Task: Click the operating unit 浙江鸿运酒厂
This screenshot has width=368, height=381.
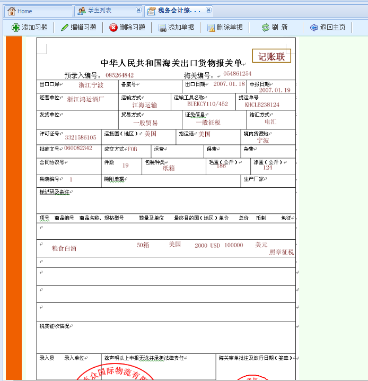Action: (85, 99)
